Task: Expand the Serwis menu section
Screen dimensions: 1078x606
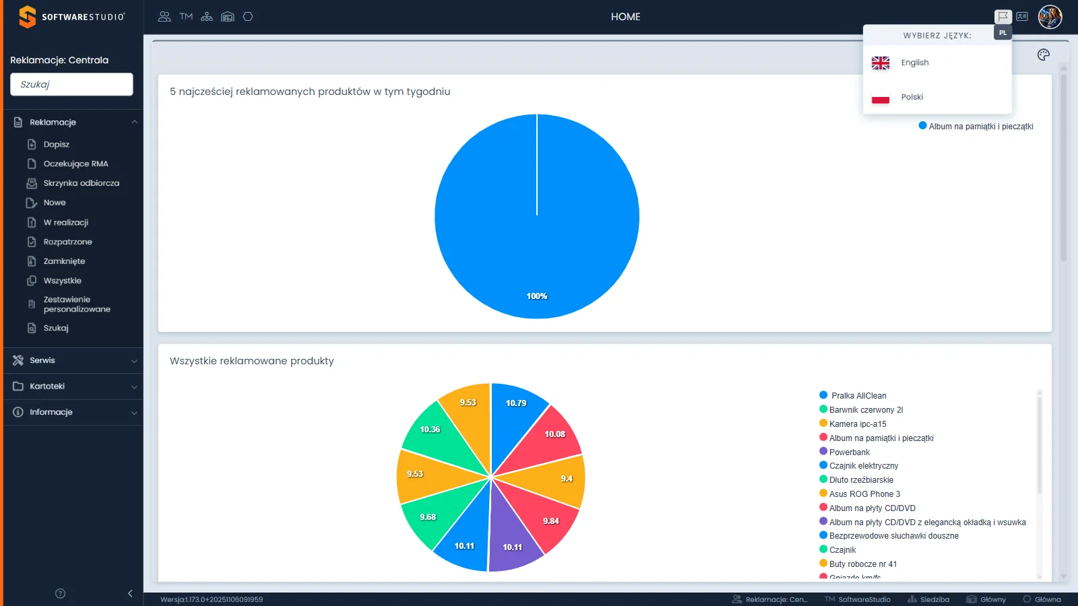Action: point(73,360)
